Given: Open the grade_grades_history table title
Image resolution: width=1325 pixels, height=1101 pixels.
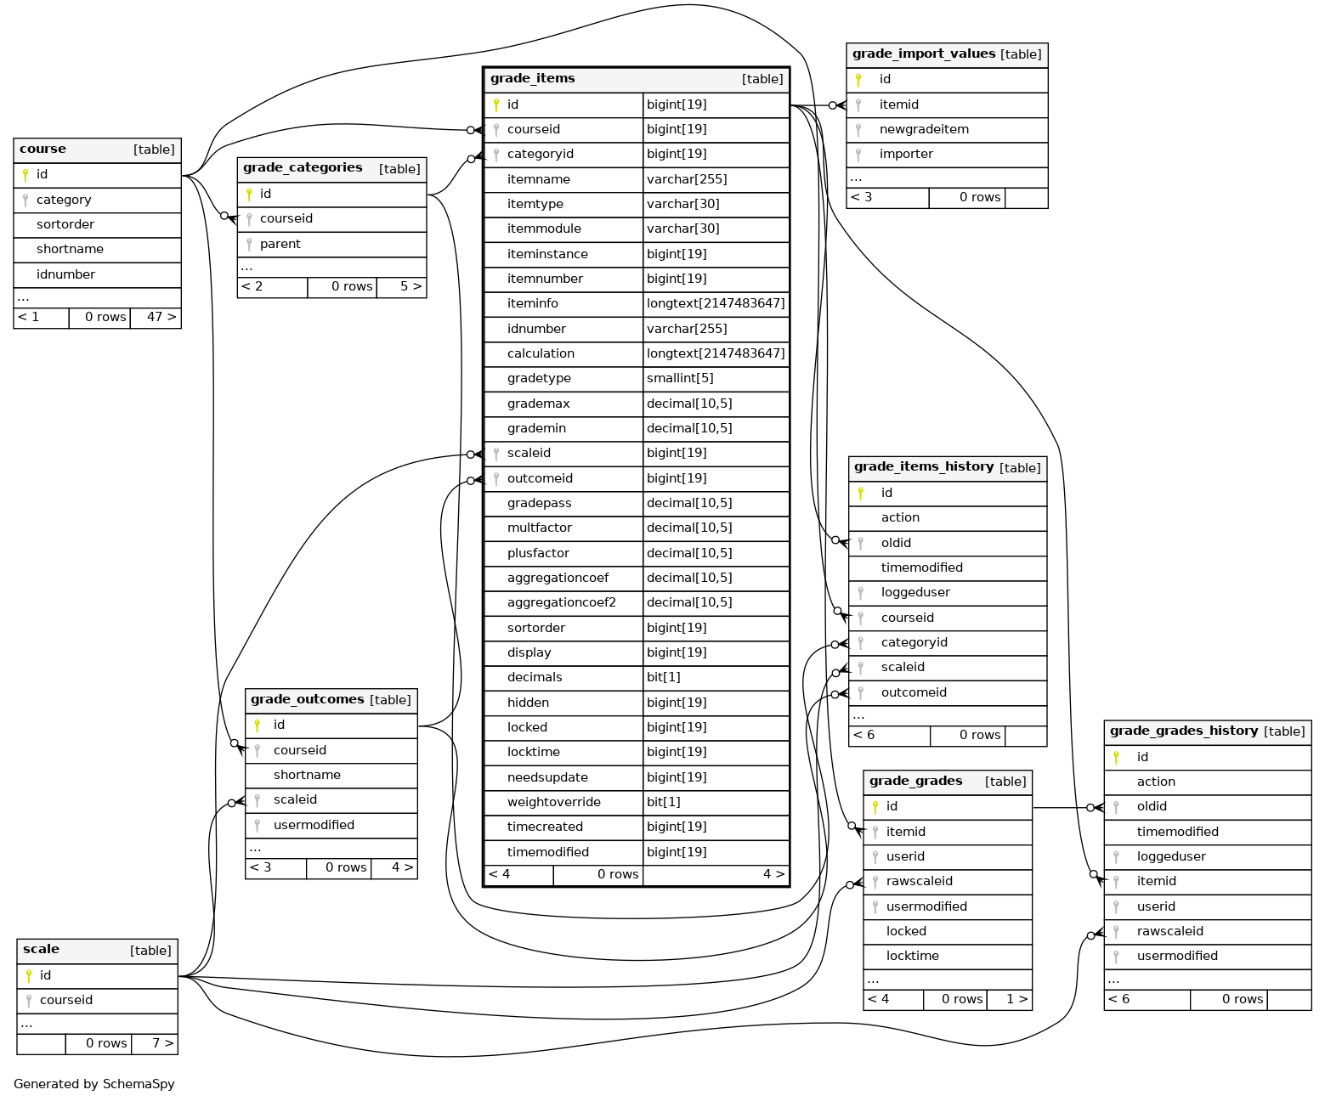Looking at the screenshot, I should 1184,731.
